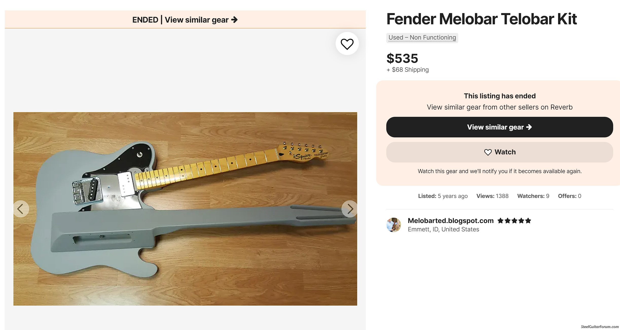Go to the previous product photo
This screenshot has width=620, height=330.
coord(21,209)
